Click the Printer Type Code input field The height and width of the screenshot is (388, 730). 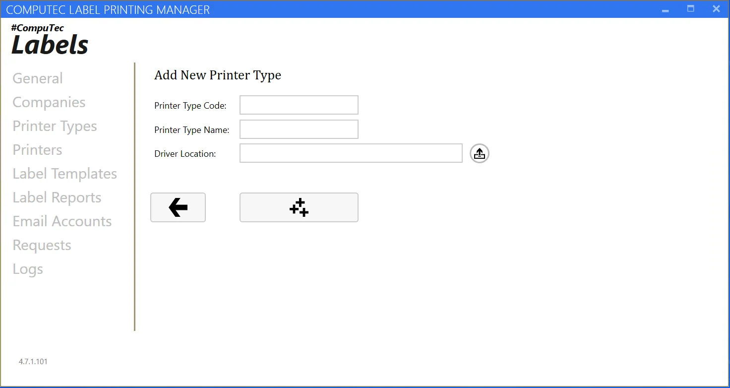point(299,105)
